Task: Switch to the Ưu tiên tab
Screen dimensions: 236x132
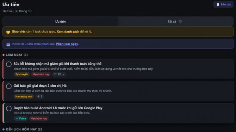Action: (x=60, y=22)
